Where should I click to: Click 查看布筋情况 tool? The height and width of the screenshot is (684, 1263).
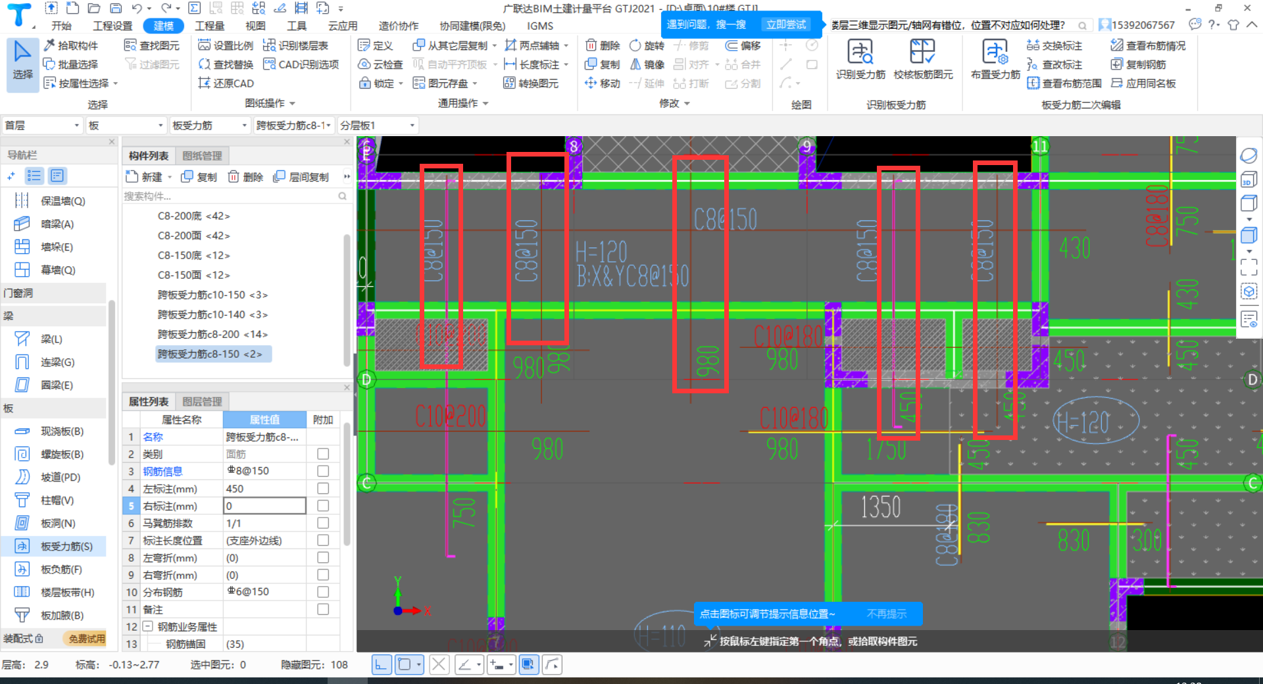coord(1148,45)
